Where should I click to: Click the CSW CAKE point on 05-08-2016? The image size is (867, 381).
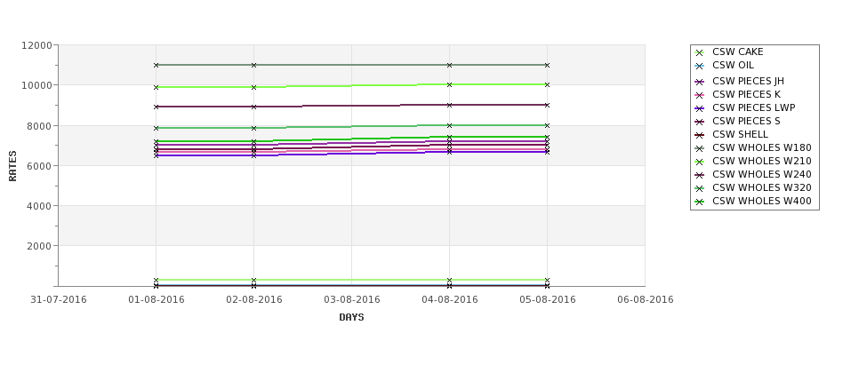click(547, 280)
